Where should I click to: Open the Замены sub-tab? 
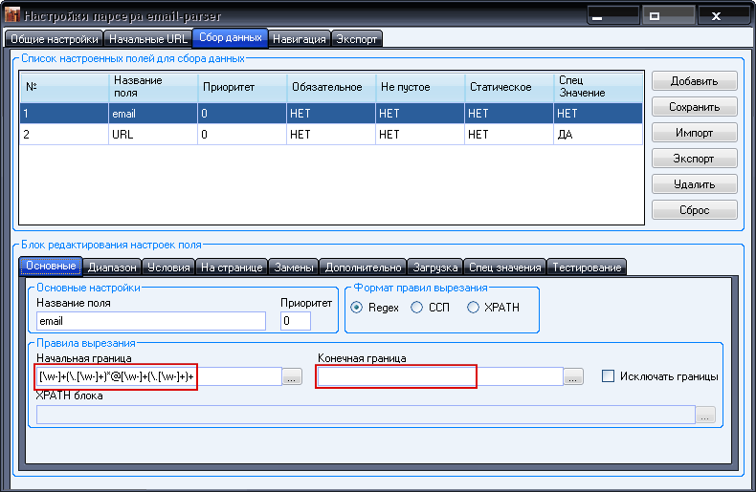[293, 267]
